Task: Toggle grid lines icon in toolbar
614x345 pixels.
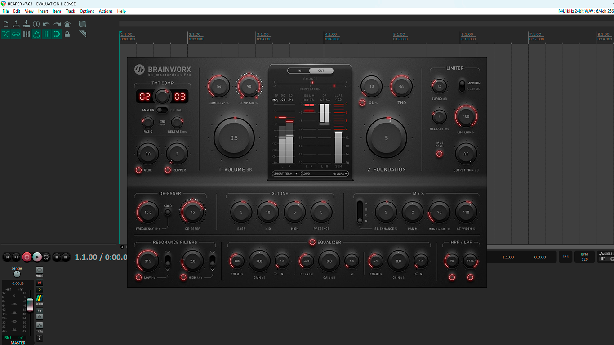Action: tap(47, 34)
